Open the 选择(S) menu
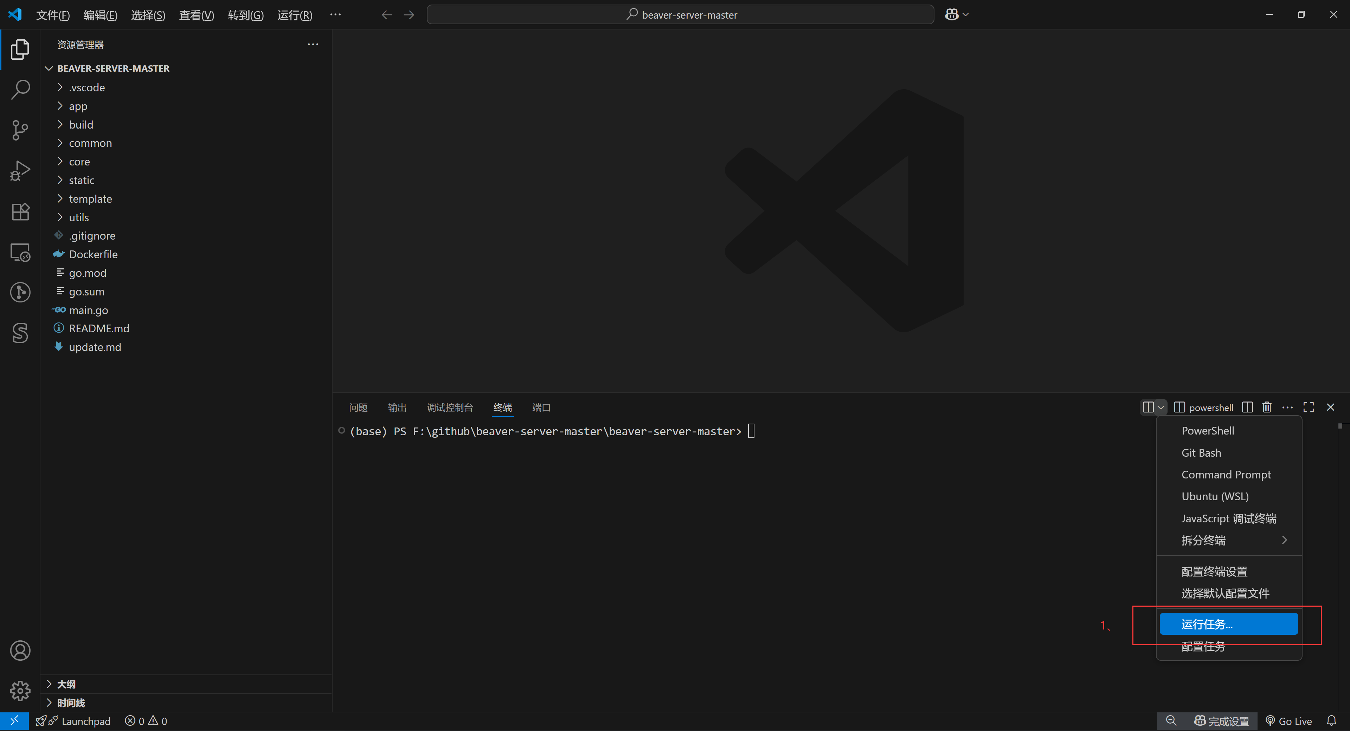Viewport: 1350px width, 731px height. pyautogui.click(x=148, y=15)
